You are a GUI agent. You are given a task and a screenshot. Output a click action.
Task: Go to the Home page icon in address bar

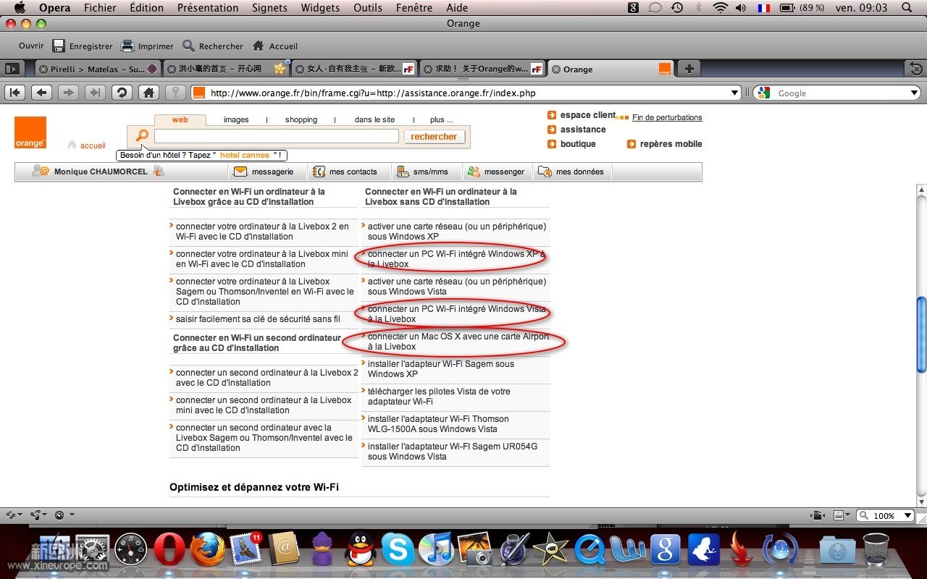point(148,93)
